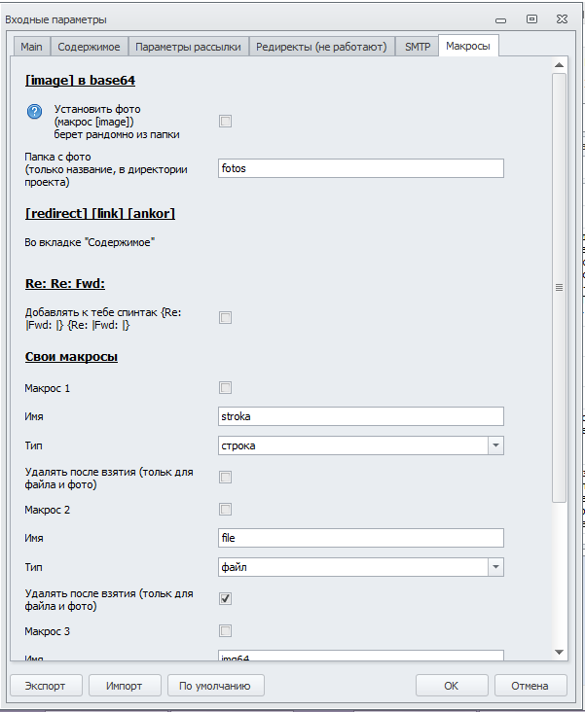This screenshot has height=712, width=585.
Task: Enable the Установить фото checkbox
Action: [x=226, y=122]
